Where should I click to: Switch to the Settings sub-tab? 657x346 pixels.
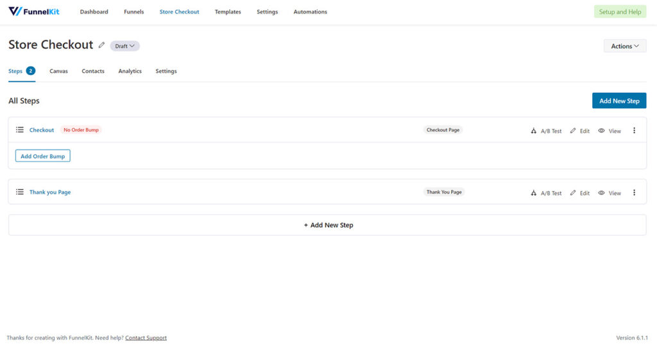[x=166, y=71]
